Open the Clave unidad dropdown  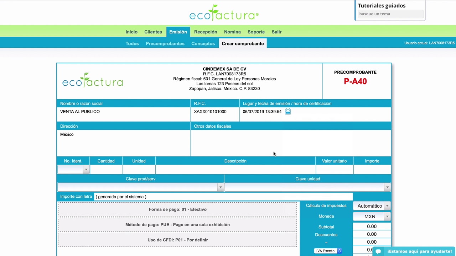(387, 187)
